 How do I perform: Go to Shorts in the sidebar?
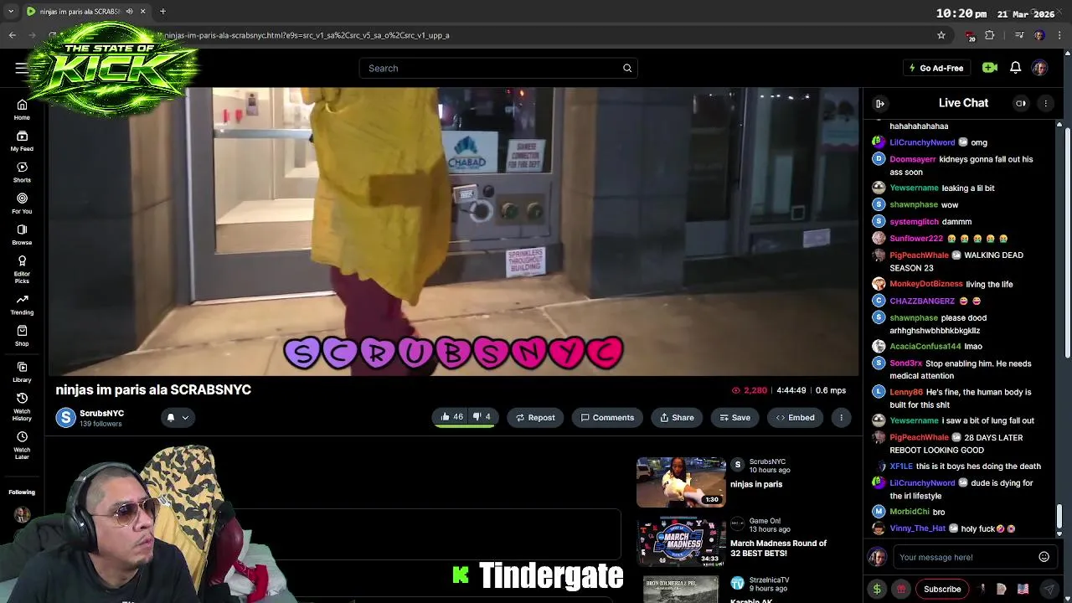pos(22,172)
